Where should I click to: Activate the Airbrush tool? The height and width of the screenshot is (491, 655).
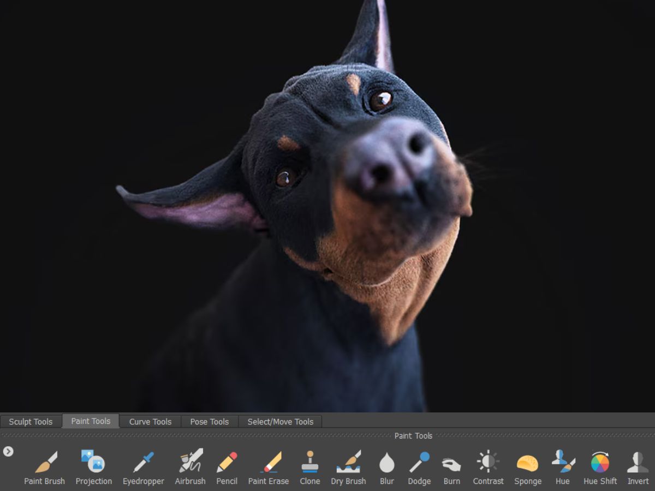[x=190, y=467]
